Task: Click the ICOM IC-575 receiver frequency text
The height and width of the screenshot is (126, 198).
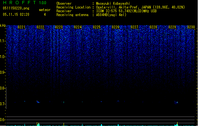Action: 127,11
